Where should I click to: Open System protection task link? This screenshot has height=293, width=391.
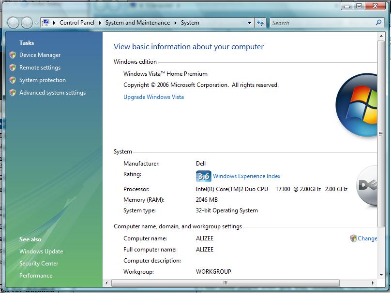click(43, 80)
